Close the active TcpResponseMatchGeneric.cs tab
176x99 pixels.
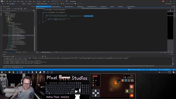tap(51, 7)
